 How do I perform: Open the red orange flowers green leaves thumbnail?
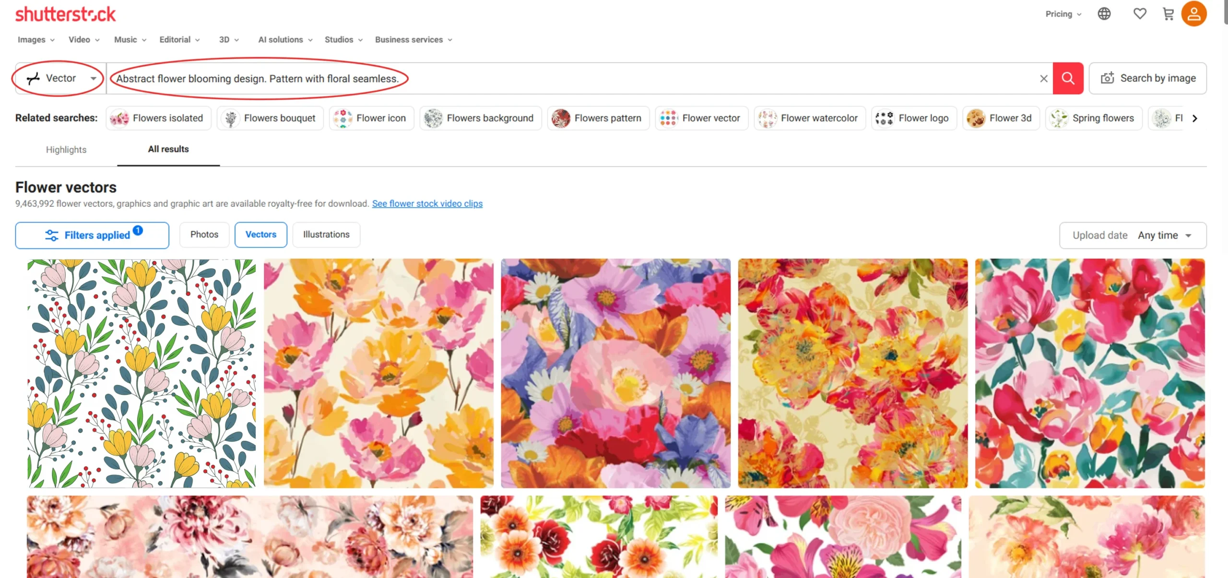pyautogui.click(x=599, y=537)
